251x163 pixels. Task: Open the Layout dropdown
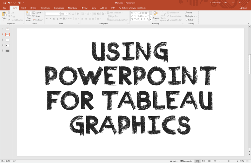point(38,13)
